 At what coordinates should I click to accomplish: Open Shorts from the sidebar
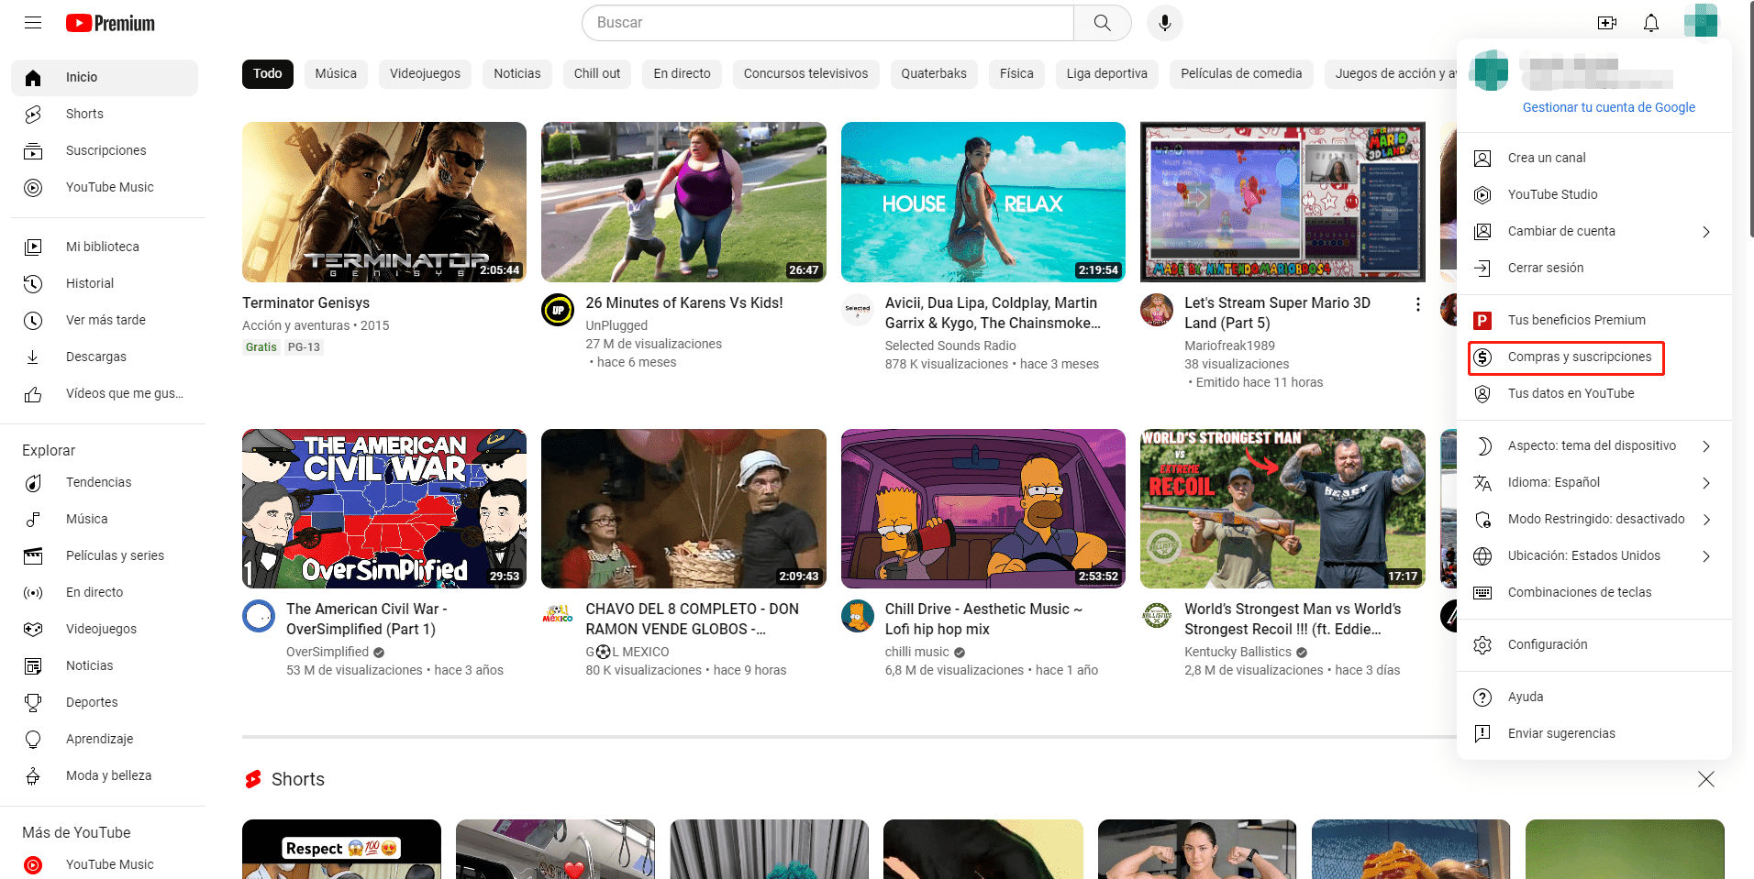[x=105, y=114]
